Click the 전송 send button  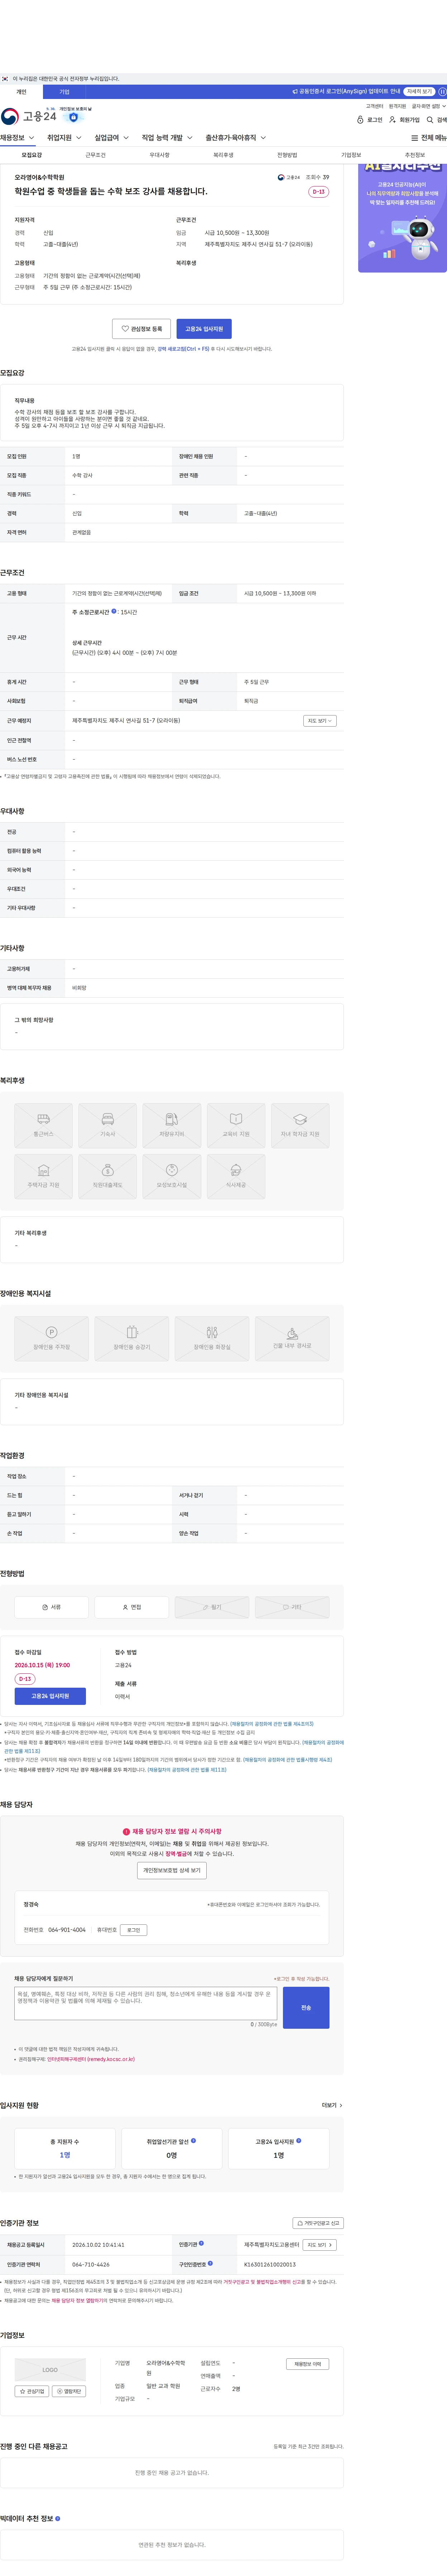click(x=306, y=2007)
